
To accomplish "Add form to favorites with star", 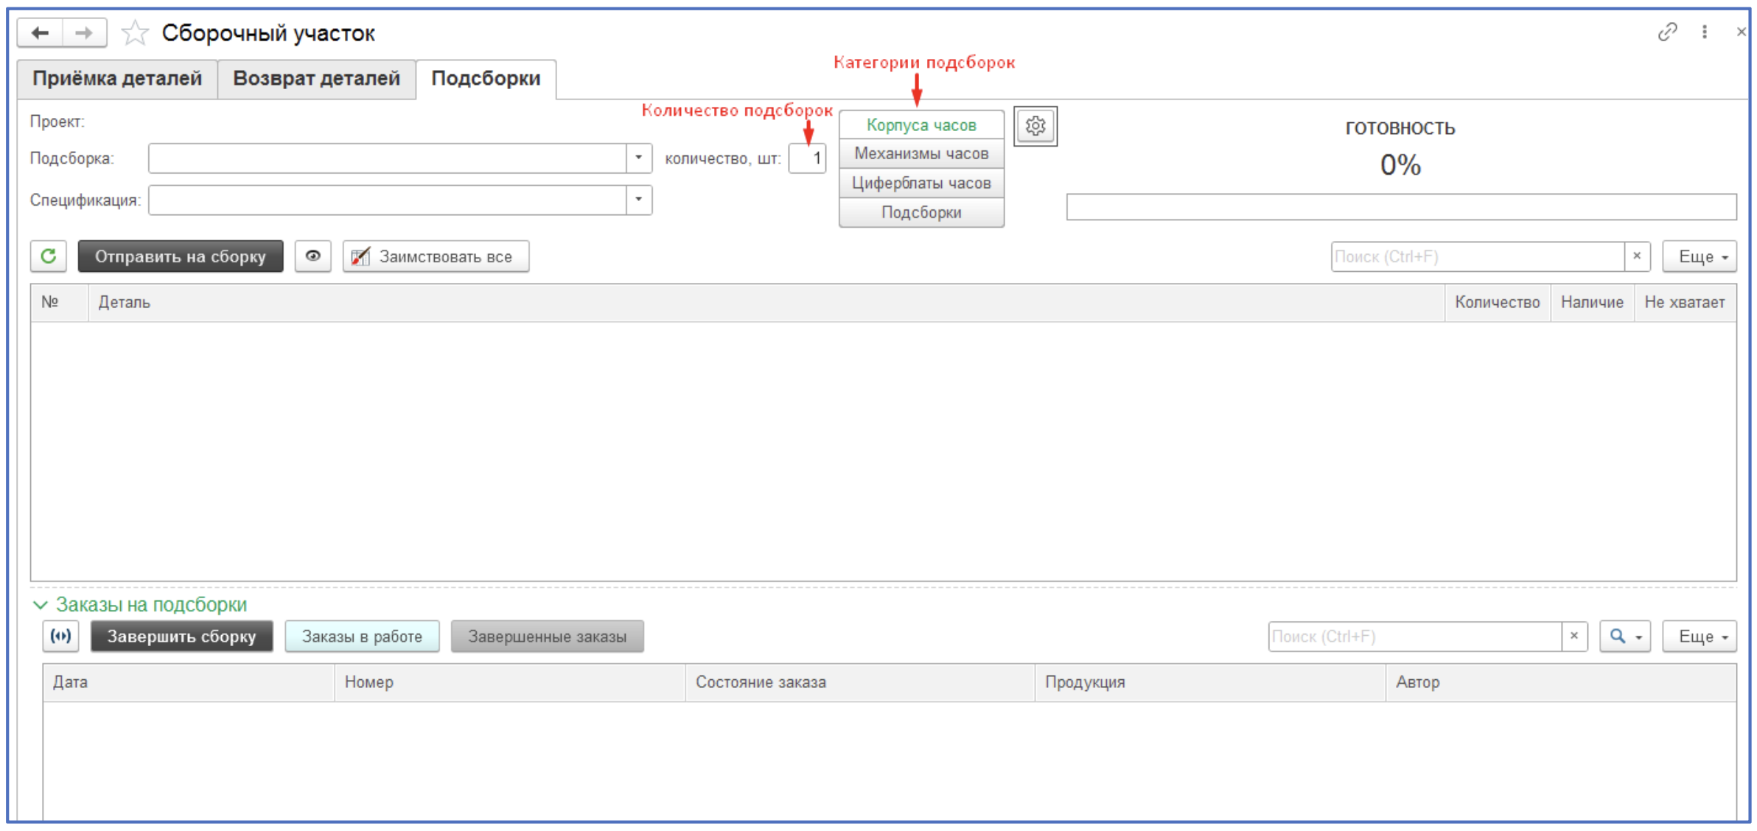I will [135, 33].
